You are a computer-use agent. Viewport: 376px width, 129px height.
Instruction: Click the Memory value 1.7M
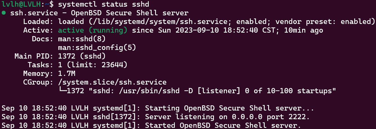coord(67,74)
